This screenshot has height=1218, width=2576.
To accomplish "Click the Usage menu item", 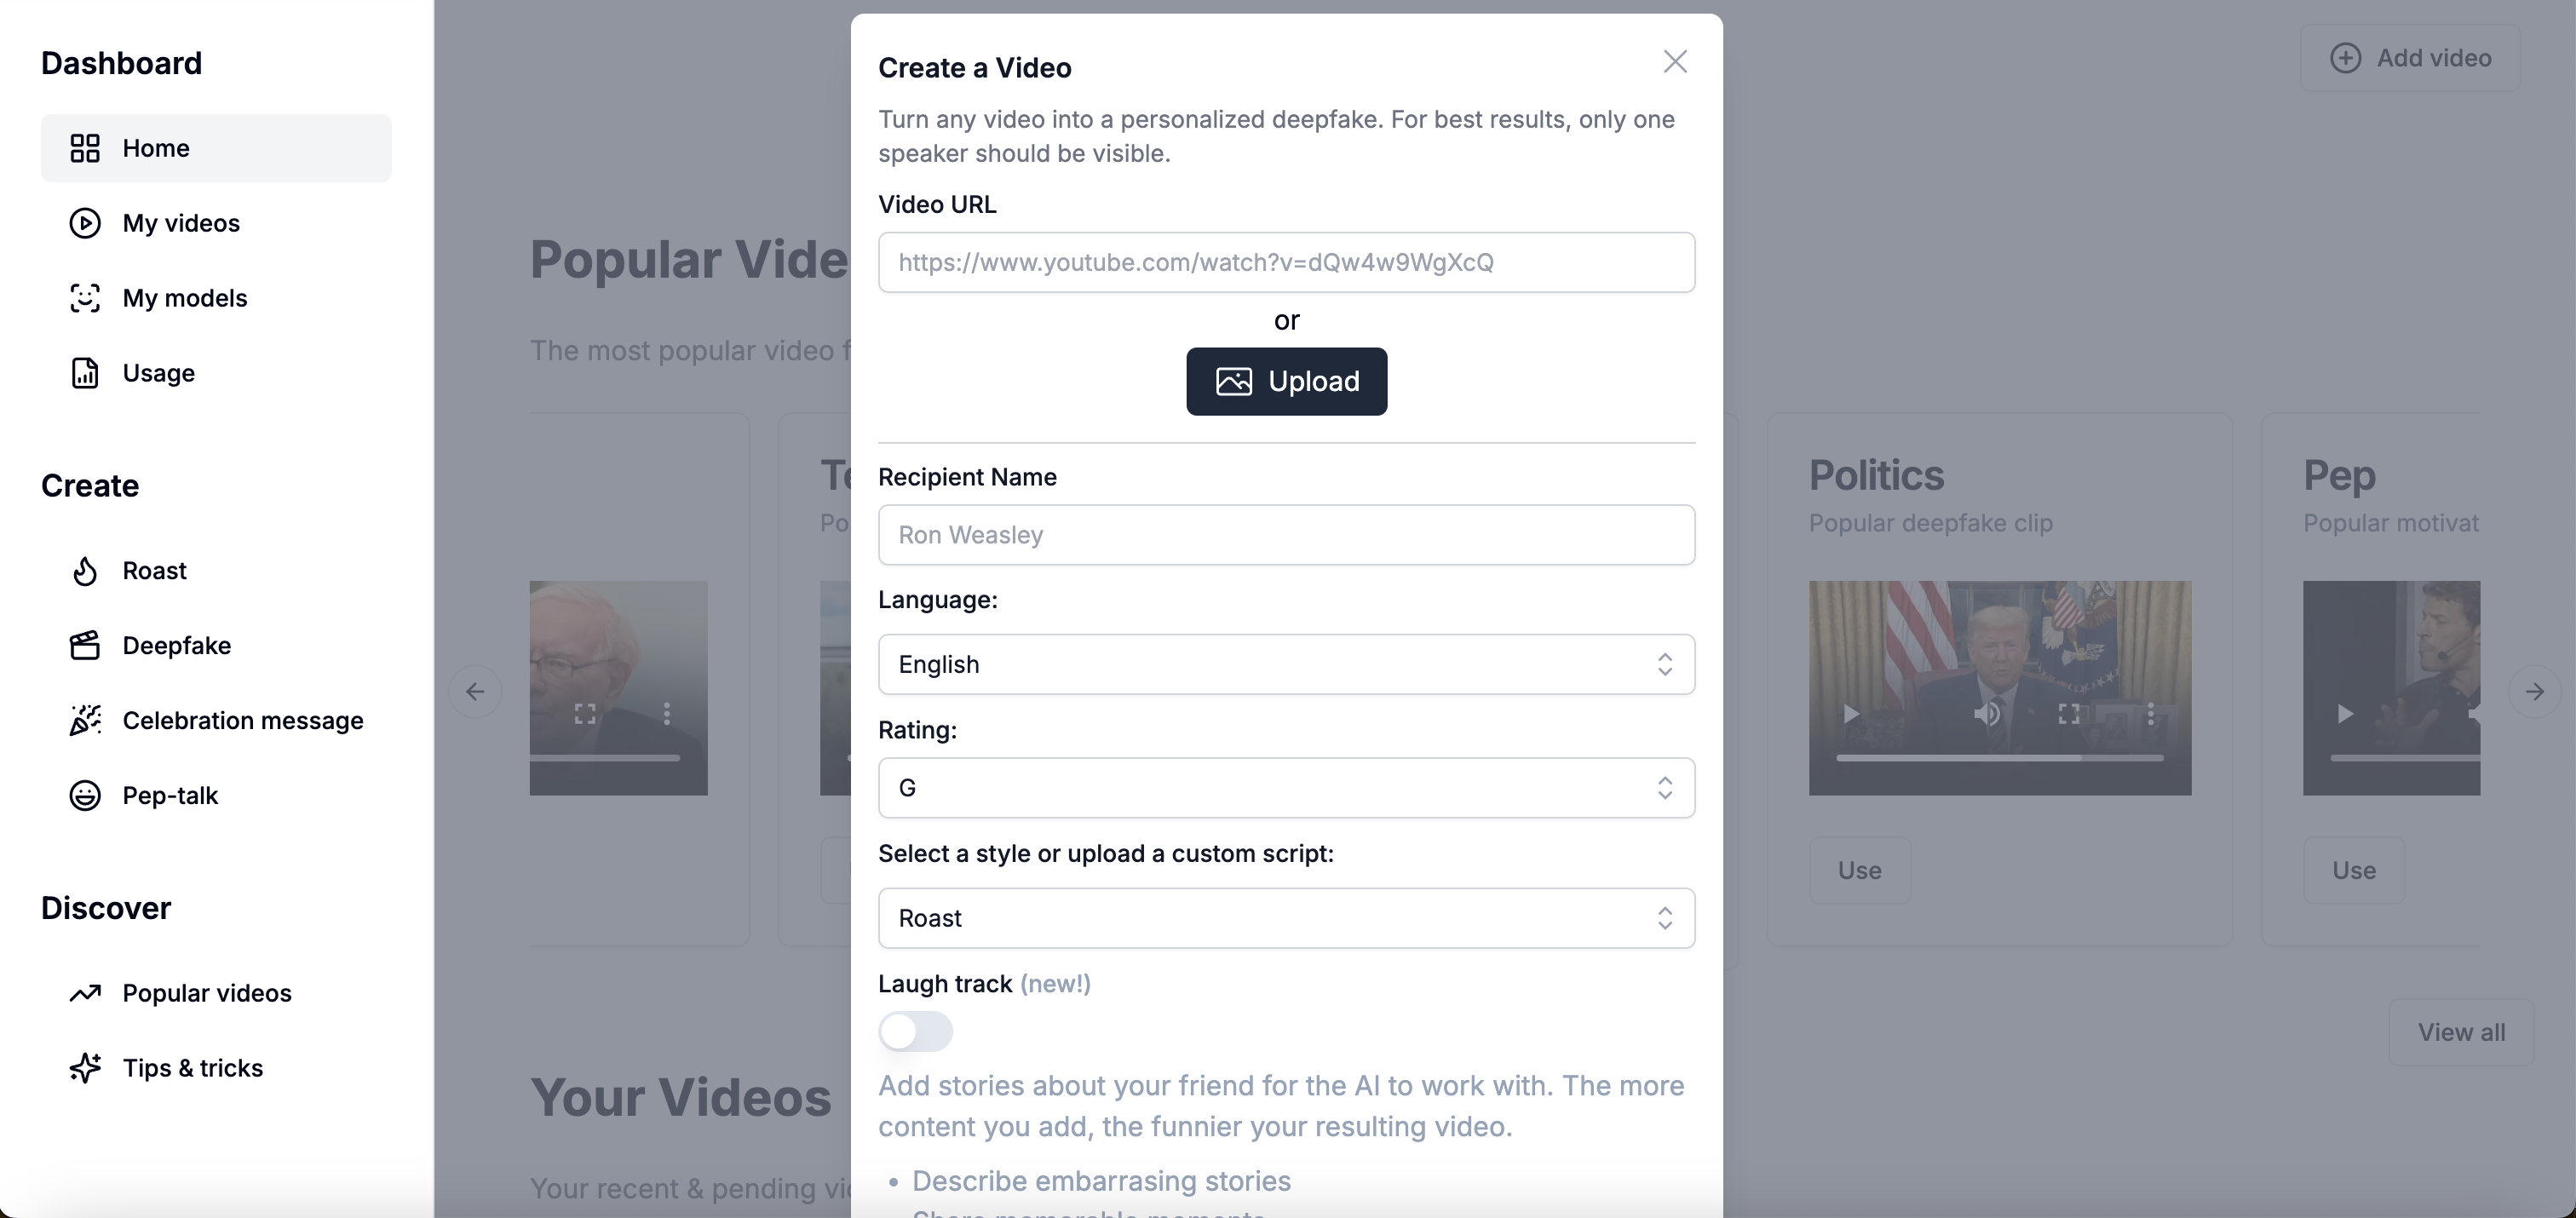I will [158, 371].
